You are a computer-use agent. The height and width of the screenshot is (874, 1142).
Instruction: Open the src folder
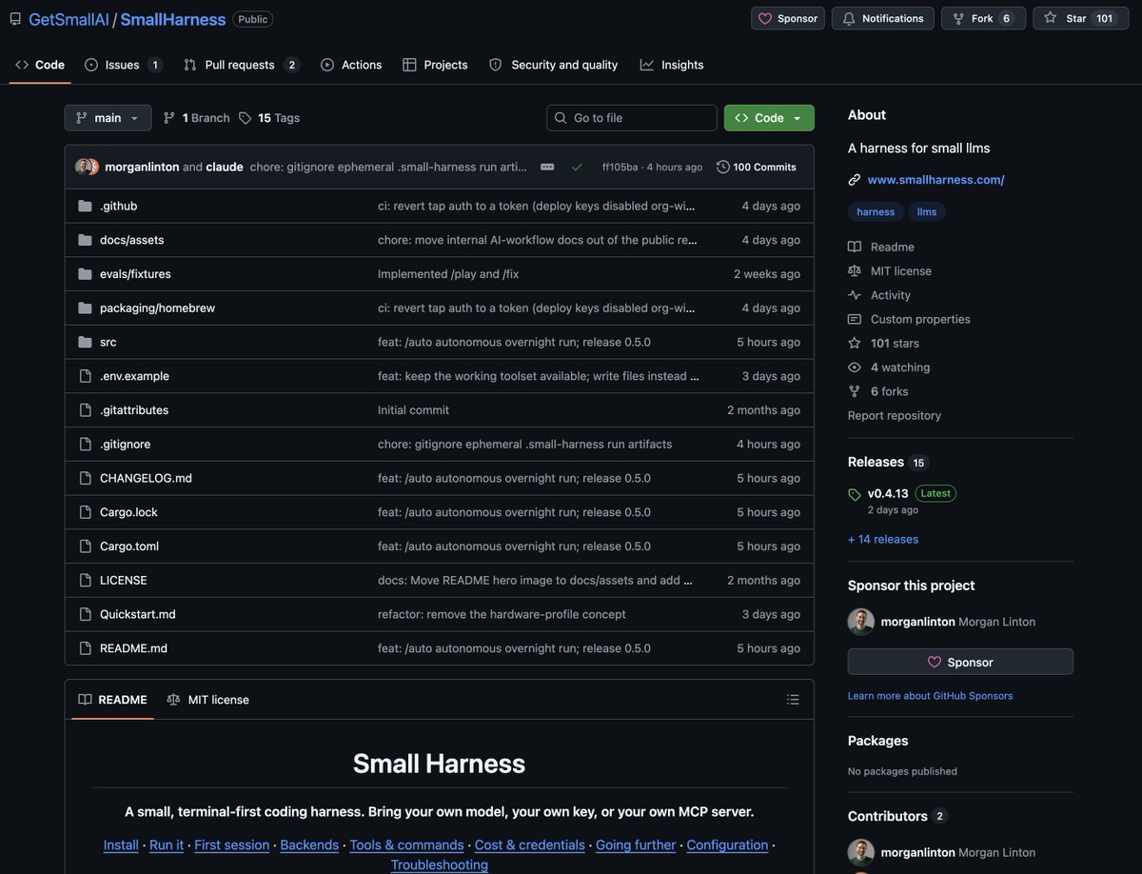(x=108, y=342)
